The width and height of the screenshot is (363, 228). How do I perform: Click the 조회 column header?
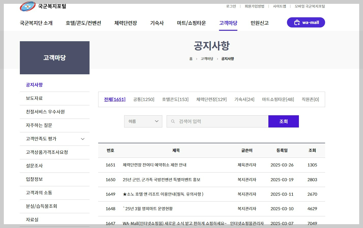tap(312, 150)
